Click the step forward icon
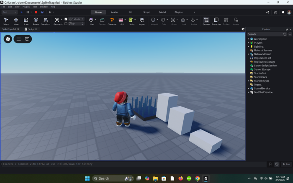 tap(50, 12)
